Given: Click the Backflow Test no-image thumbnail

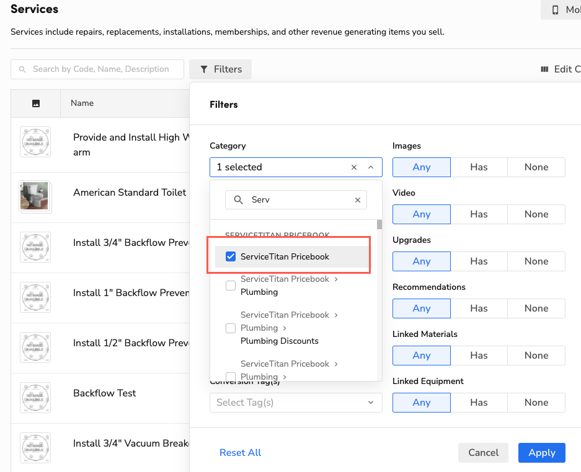Looking at the screenshot, I should [35, 398].
